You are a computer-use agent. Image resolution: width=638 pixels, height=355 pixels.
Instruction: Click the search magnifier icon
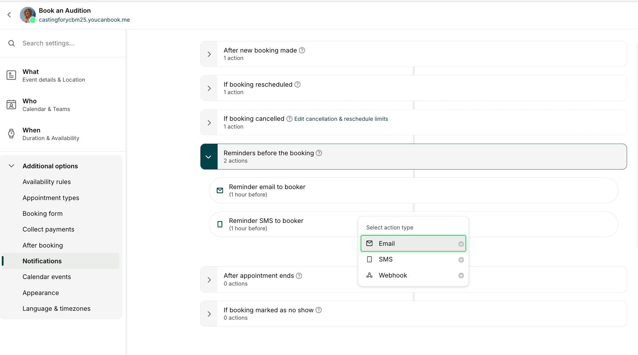tap(12, 43)
